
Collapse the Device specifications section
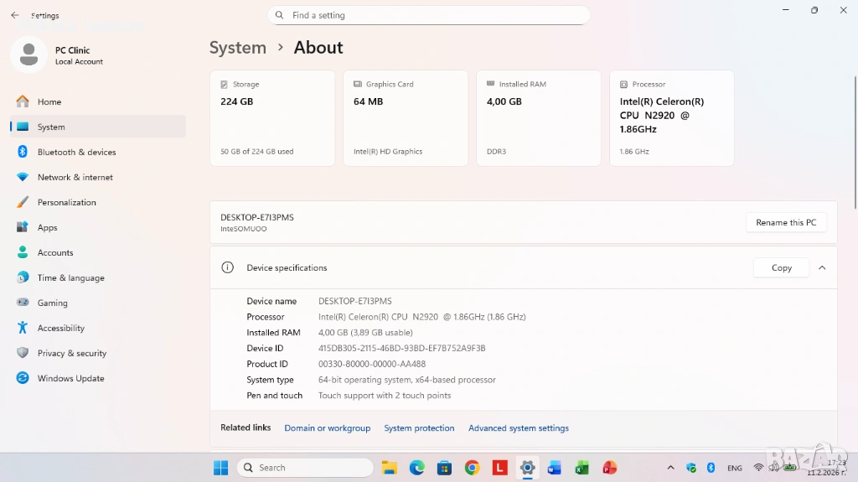click(822, 267)
